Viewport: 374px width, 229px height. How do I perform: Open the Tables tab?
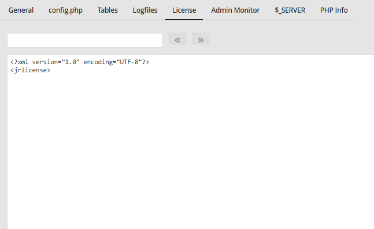point(108,10)
